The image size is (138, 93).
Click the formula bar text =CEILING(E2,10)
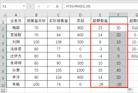pyautogui.click(x=78, y=6)
